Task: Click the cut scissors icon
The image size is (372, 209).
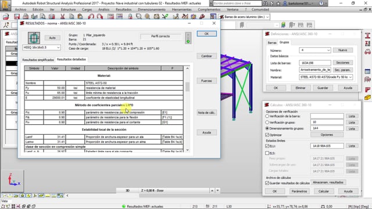Action: tap(62, 16)
